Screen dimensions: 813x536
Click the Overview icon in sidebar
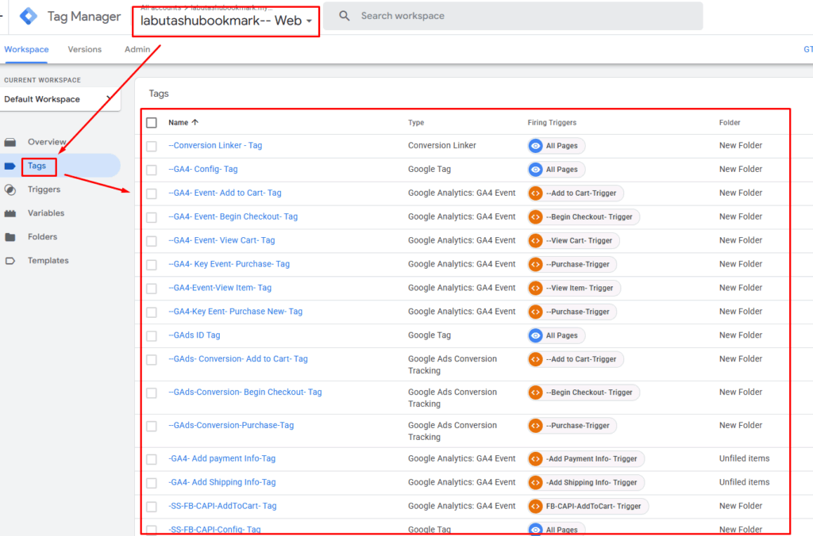10,142
